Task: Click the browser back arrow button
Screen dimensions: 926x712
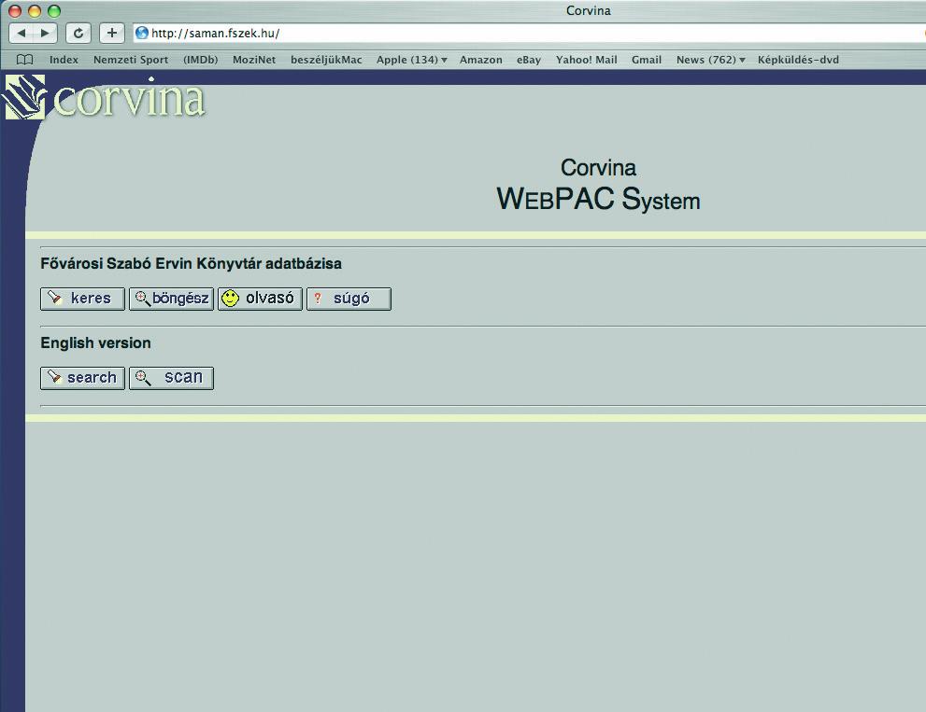Action: click(x=22, y=33)
